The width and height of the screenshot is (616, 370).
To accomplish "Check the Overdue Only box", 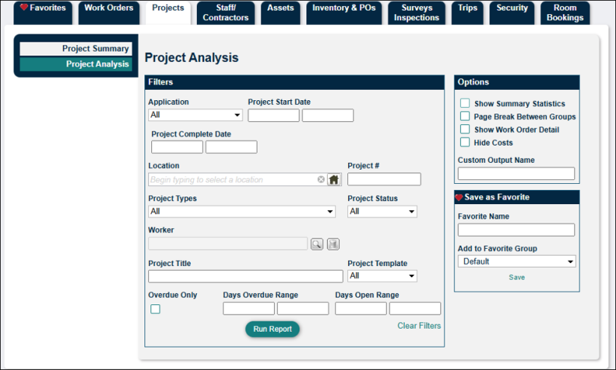I will (156, 309).
